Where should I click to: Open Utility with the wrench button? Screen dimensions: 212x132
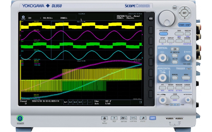(x=143, y=118)
